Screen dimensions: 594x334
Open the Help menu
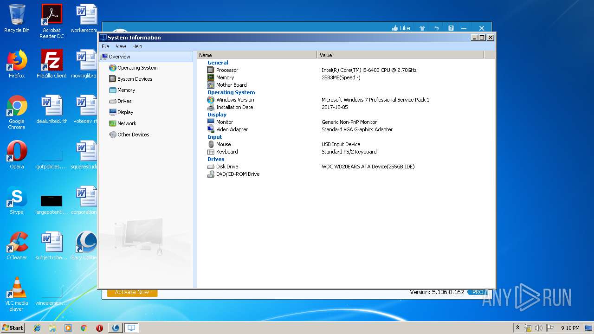click(137, 46)
